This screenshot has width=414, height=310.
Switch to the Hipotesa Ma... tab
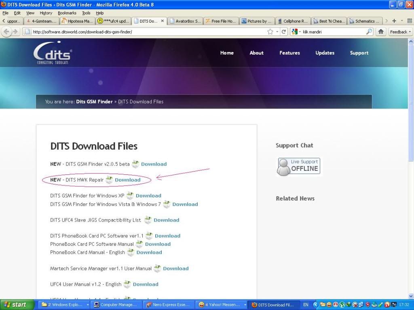point(78,21)
